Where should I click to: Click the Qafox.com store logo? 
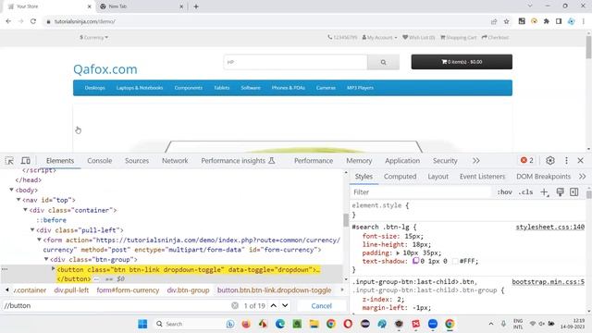coord(105,69)
